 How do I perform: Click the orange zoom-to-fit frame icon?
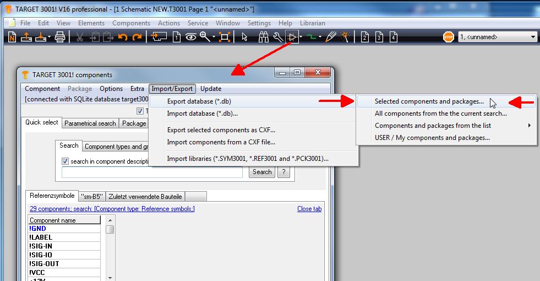(224, 37)
